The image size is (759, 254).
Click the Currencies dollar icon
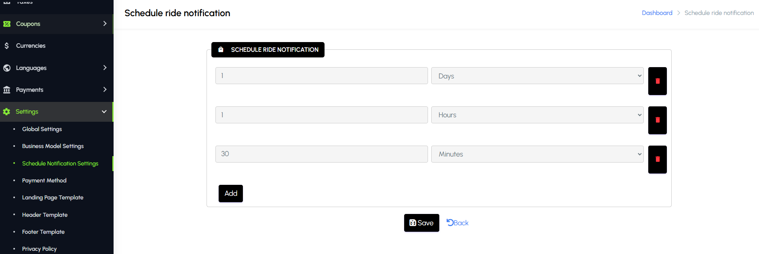[x=7, y=46]
